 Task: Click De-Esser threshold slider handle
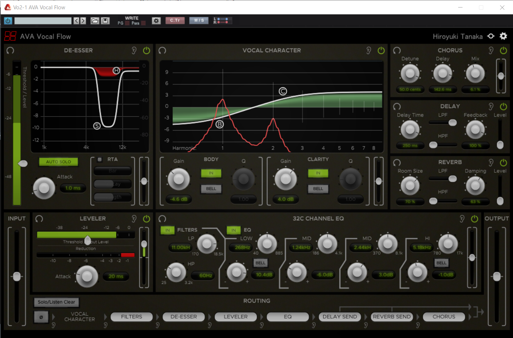click(x=23, y=163)
